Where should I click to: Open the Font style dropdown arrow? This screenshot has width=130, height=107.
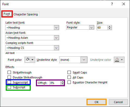91,28
